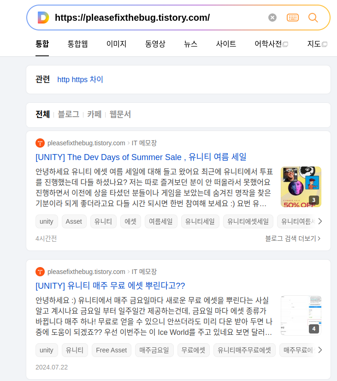Click '블로그 검색 더보기' link
The image size is (337, 381).
tap(293, 238)
